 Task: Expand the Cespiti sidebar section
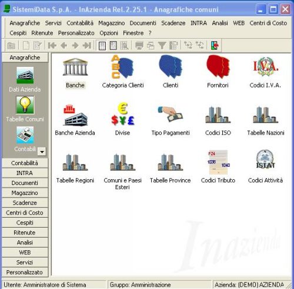25,223
